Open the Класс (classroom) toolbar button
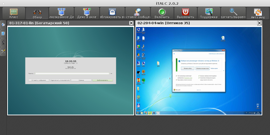 coord(13,13)
